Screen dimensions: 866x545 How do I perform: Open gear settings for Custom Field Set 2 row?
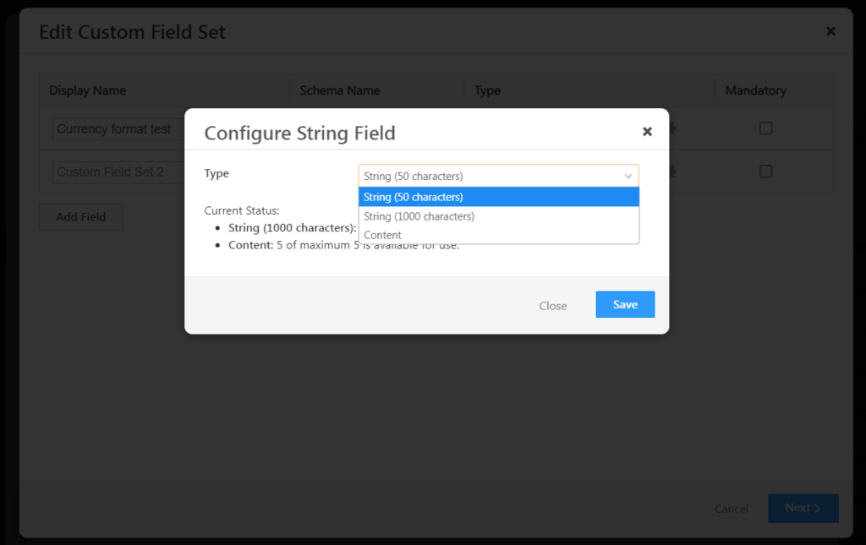coord(671,172)
